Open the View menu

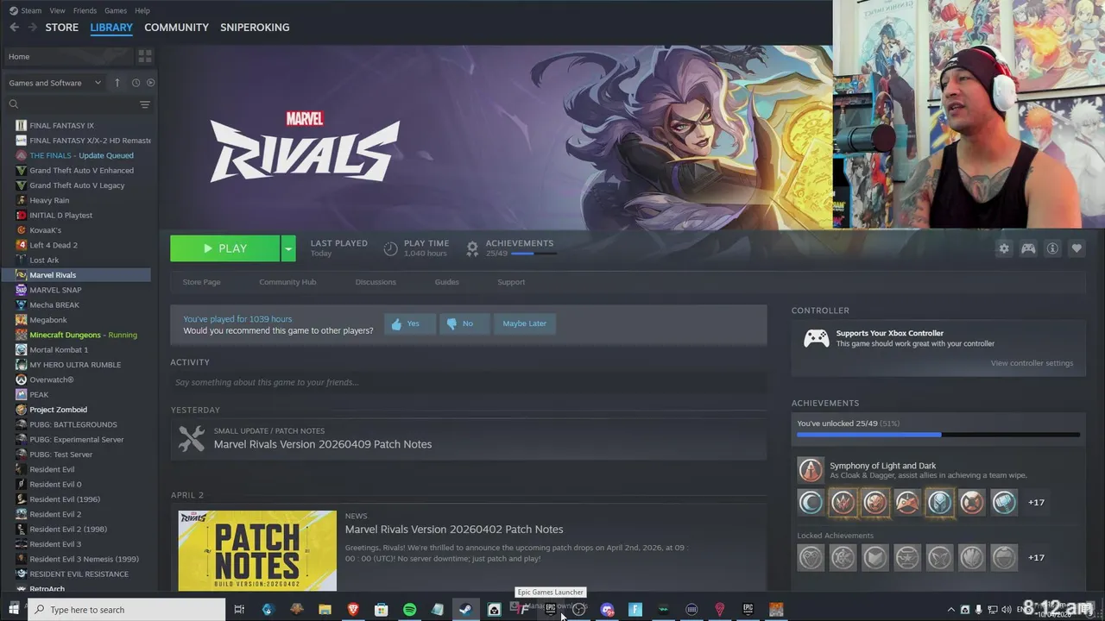click(x=57, y=10)
